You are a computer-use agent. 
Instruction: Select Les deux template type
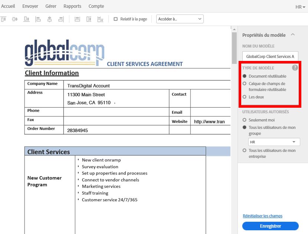pyautogui.click(x=244, y=97)
